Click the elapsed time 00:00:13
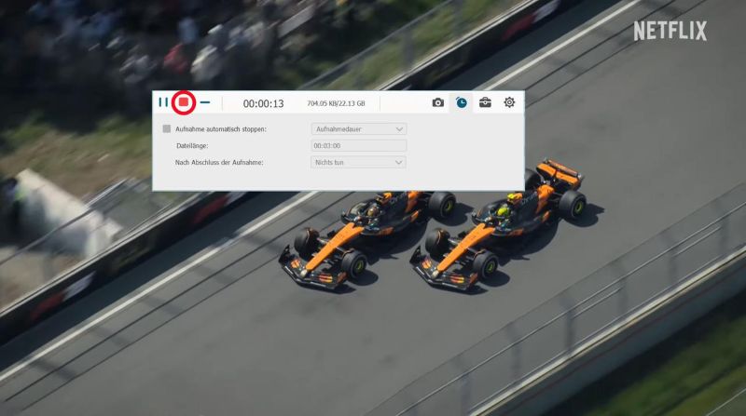The image size is (746, 416). point(263,103)
